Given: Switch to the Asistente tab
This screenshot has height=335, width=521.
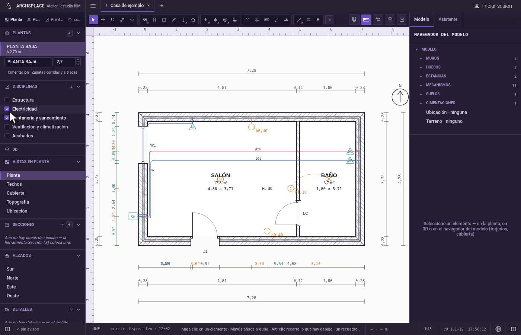Looking at the screenshot, I should click(448, 19).
